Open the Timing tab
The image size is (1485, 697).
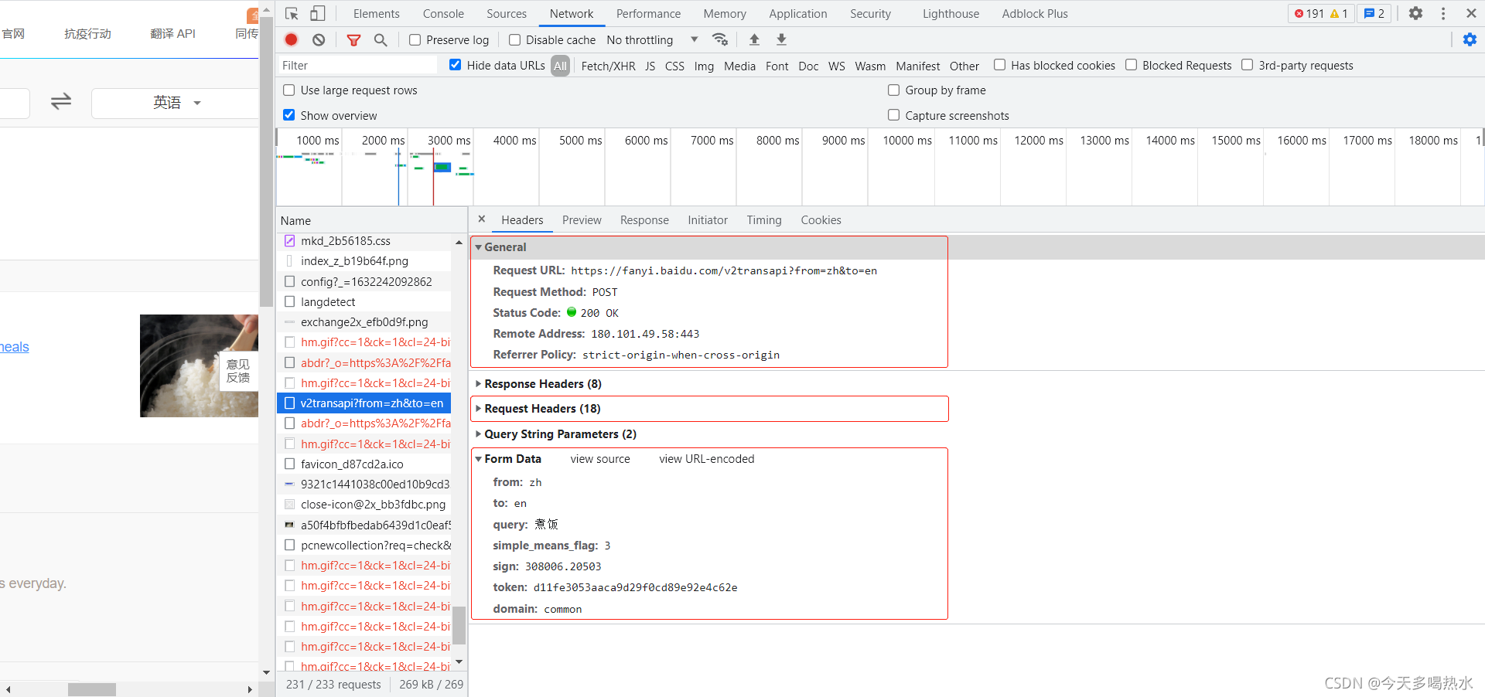tap(764, 220)
